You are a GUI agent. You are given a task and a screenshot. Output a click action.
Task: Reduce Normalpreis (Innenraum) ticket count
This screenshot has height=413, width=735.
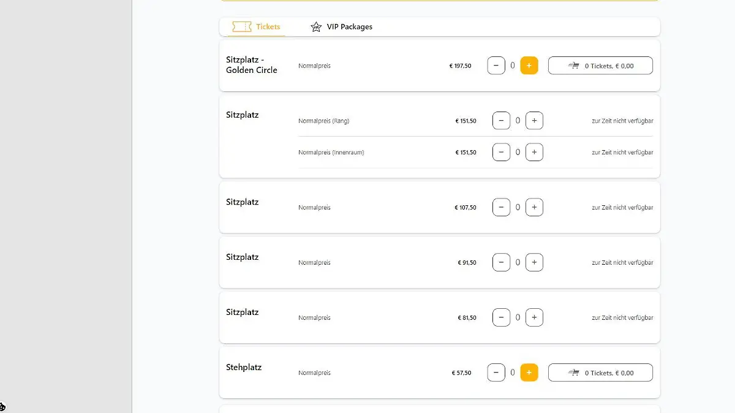[x=501, y=152]
